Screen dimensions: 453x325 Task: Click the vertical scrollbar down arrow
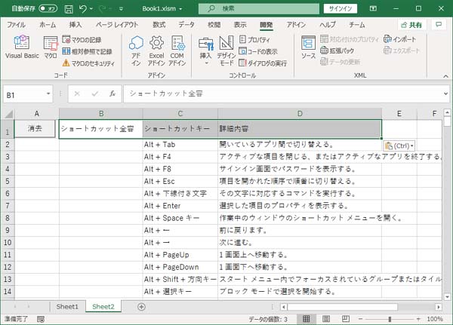tap(447, 296)
